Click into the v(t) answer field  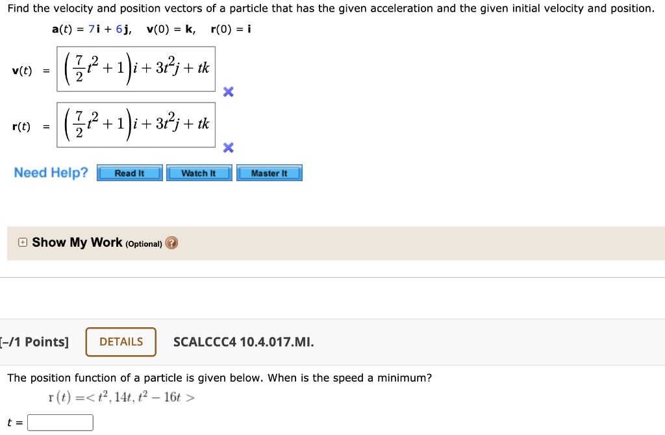coord(136,68)
